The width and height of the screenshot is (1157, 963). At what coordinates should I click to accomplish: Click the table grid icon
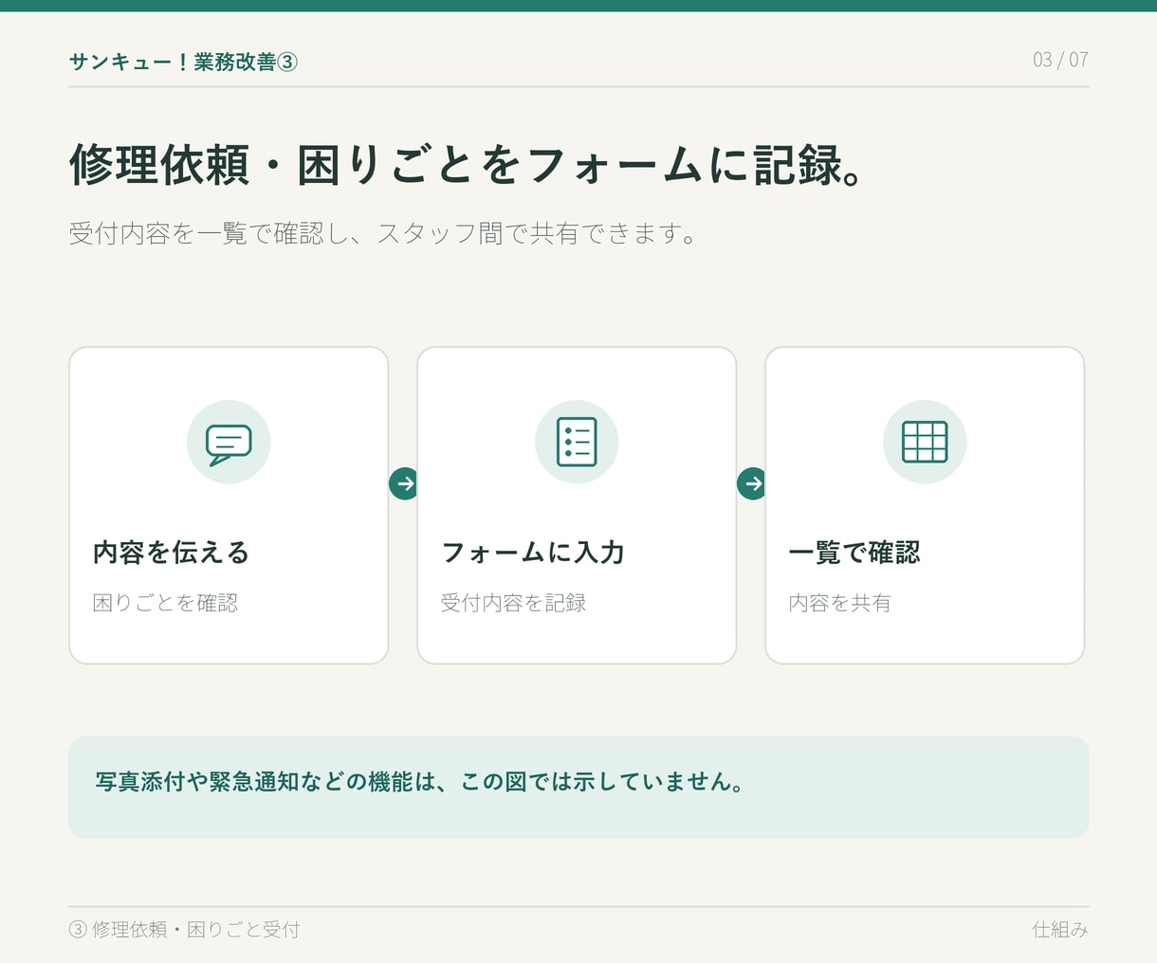point(925,442)
